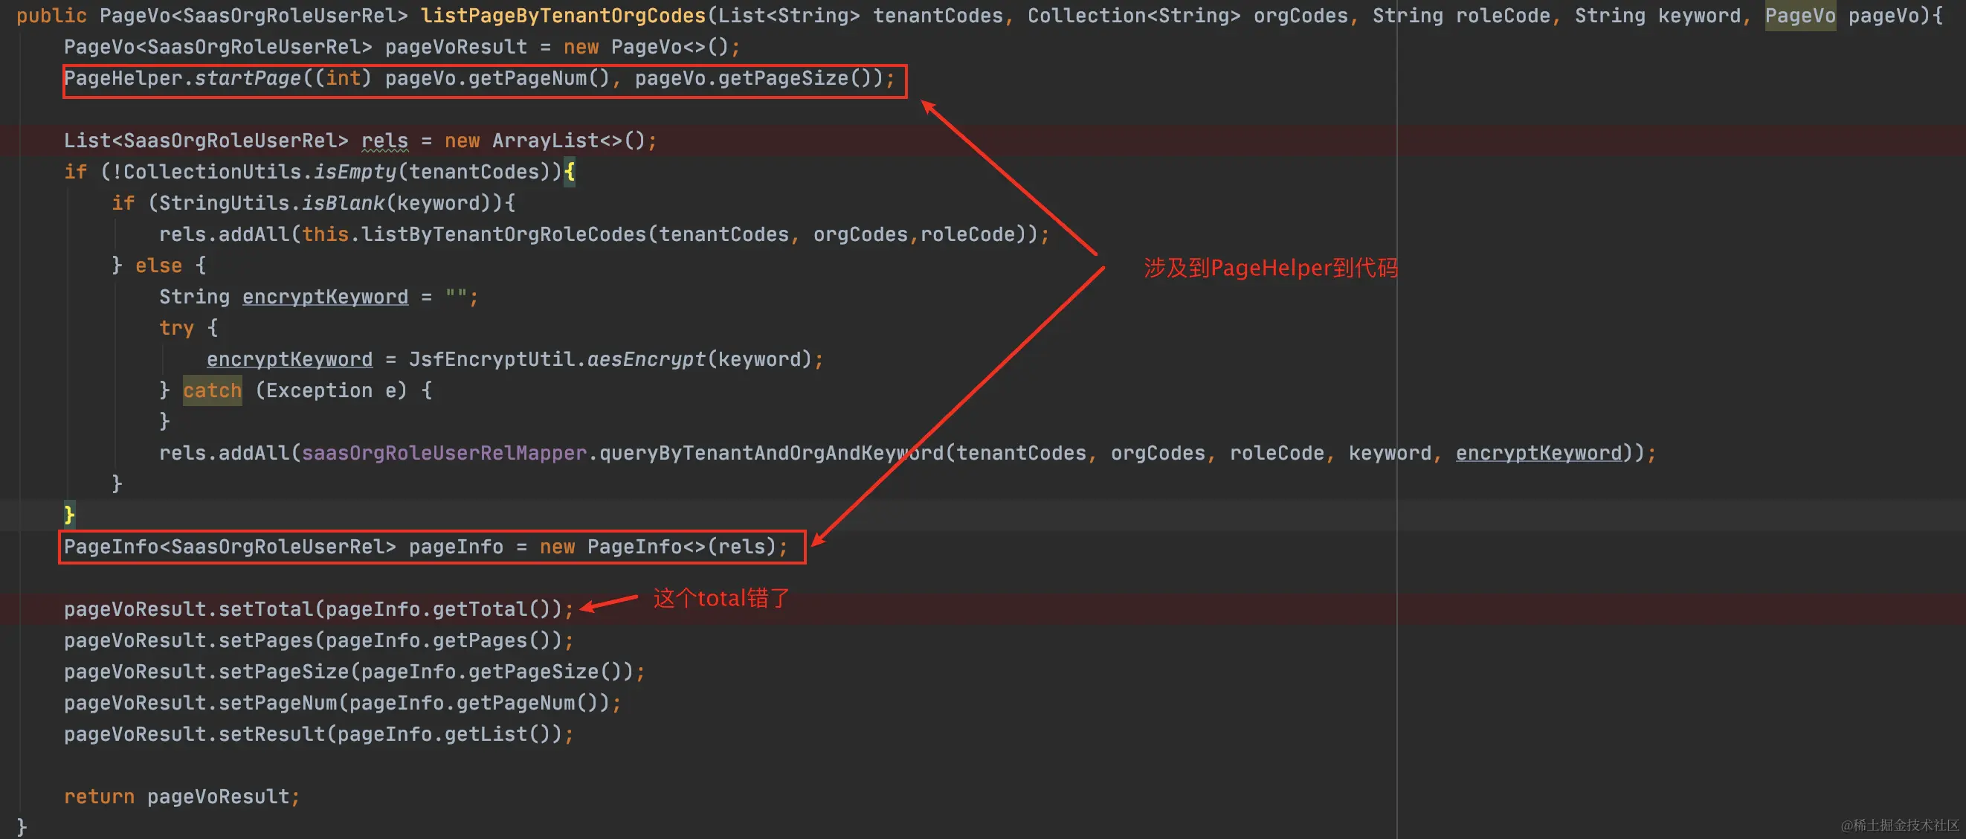This screenshot has height=839, width=1966.
Task: Click the return pageVoResult statement
Action: (181, 797)
